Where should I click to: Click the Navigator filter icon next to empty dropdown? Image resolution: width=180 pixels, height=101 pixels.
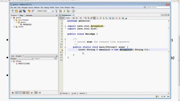(56, 59)
